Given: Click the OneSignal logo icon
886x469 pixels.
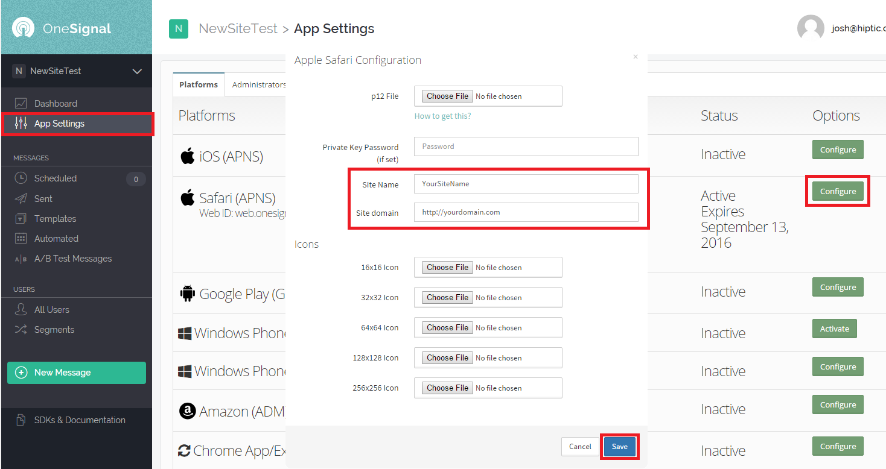Looking at the screenshot, I should (23, 28).
